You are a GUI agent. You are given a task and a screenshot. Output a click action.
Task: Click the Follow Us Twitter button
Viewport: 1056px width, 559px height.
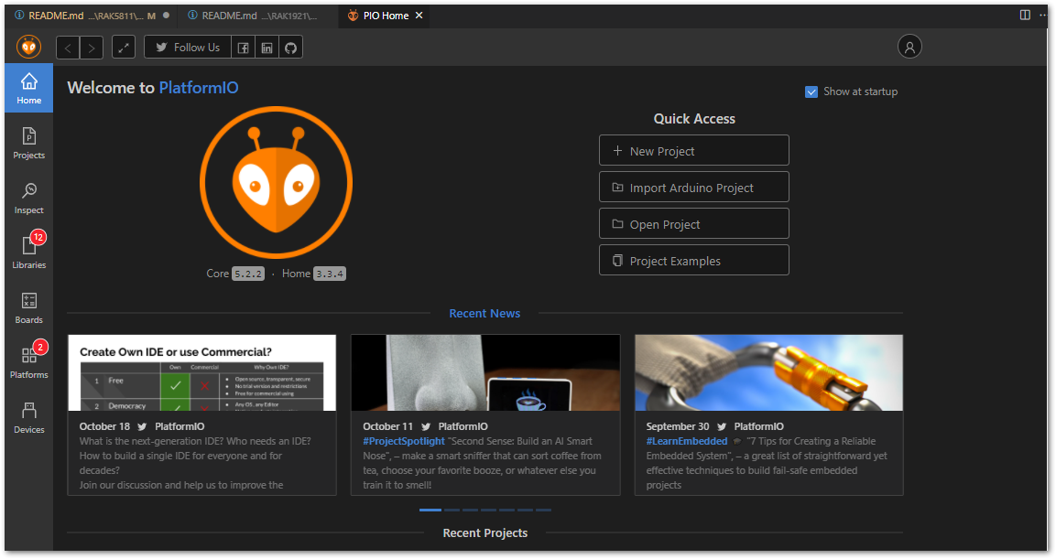tap(188, 48)
